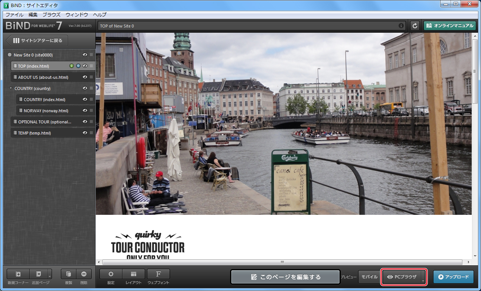
Task: Click the モバイル preview button
Action: (x=370, y=277)
